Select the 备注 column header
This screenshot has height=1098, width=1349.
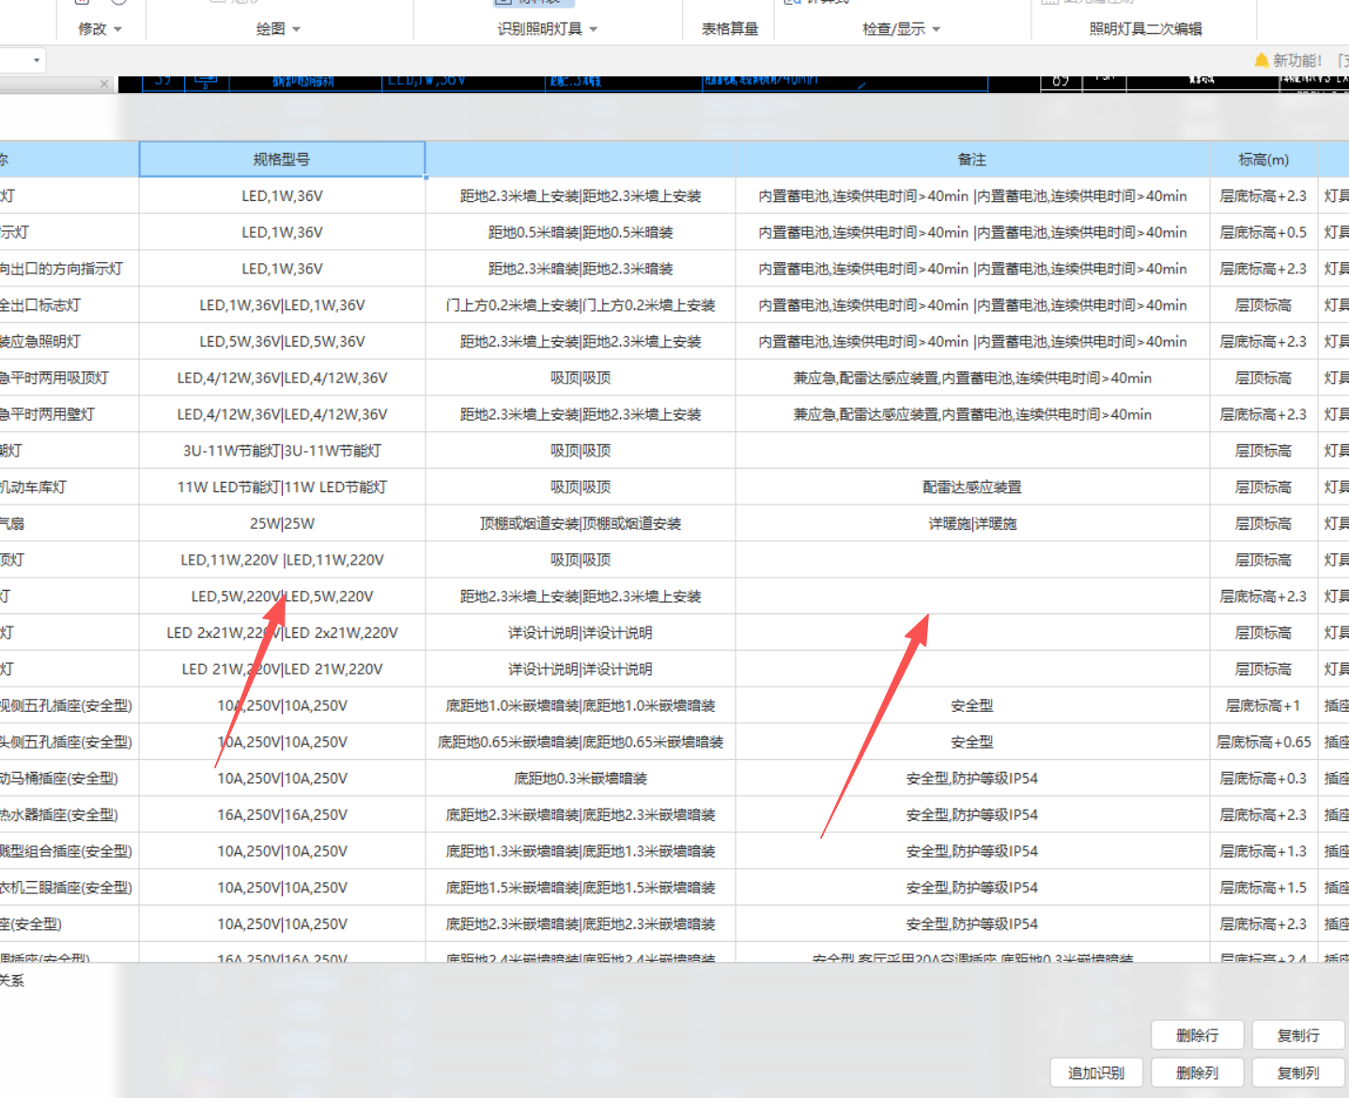pos(972,160)
